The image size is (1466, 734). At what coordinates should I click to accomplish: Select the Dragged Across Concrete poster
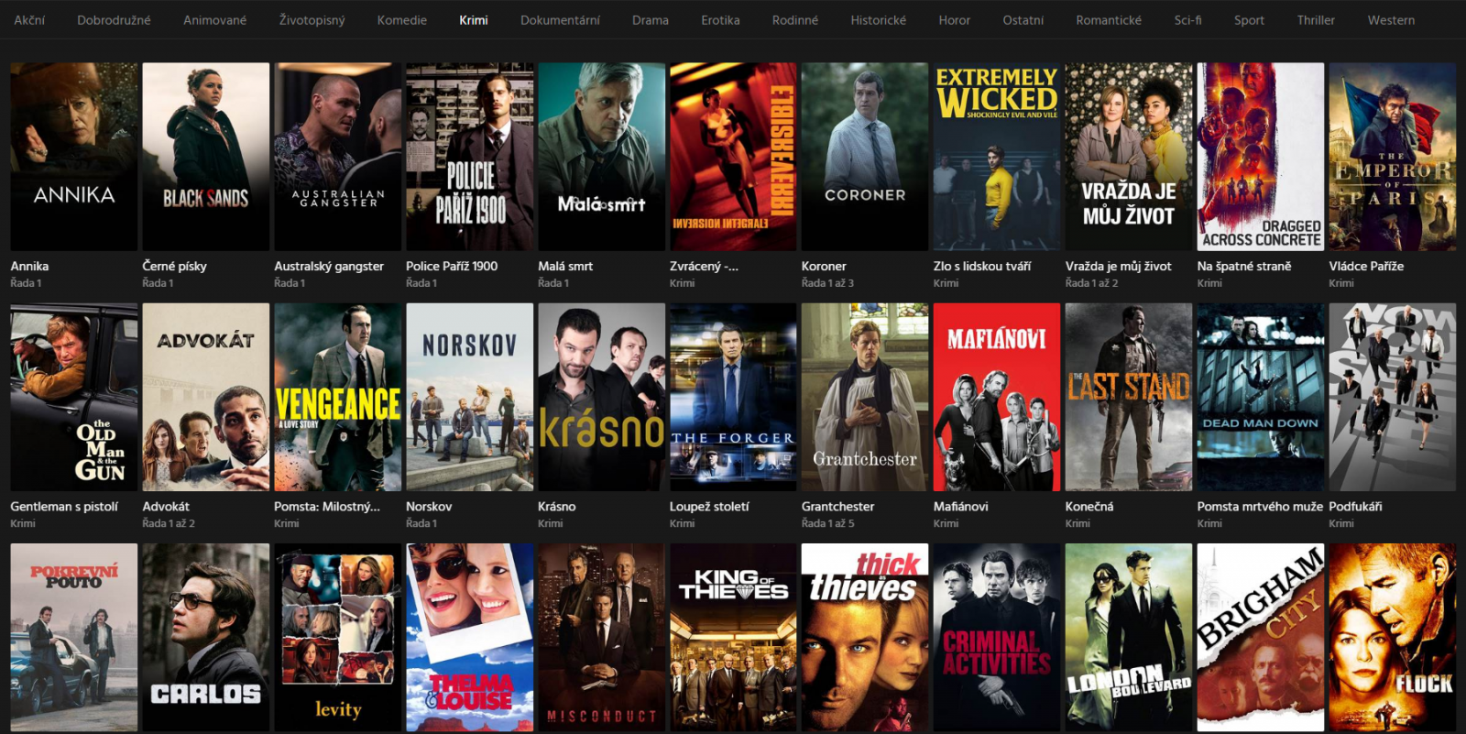tap(1261, 157)
